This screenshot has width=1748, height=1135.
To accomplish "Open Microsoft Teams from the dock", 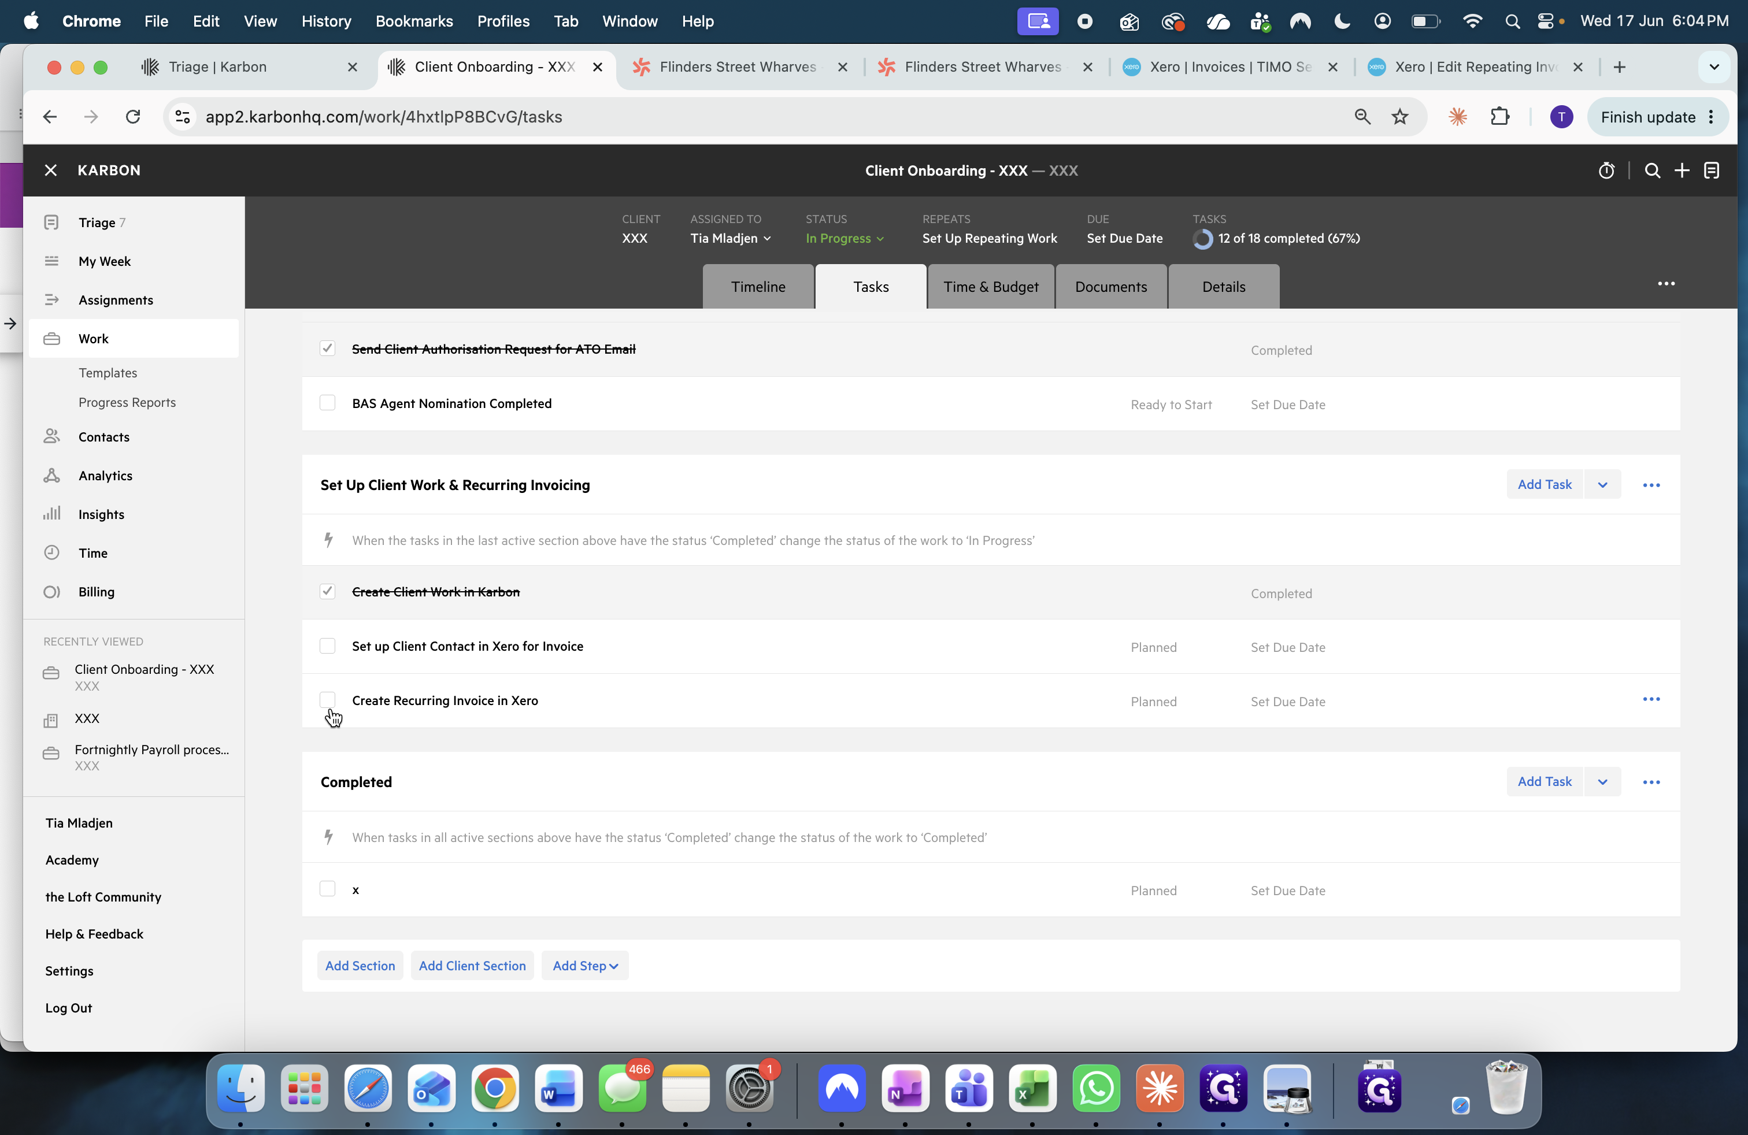I will [x=969, y=1088].
